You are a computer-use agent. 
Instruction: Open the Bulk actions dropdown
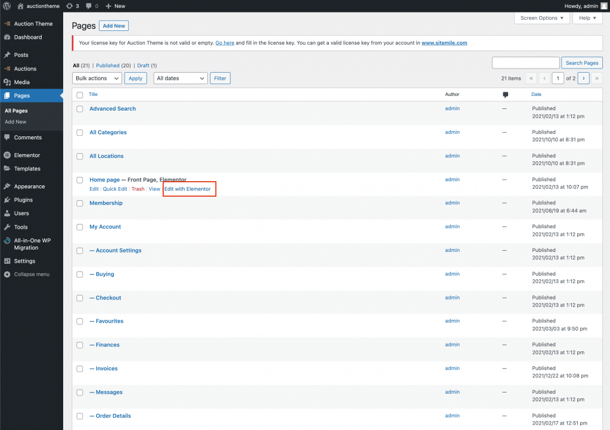click(97, 78)
